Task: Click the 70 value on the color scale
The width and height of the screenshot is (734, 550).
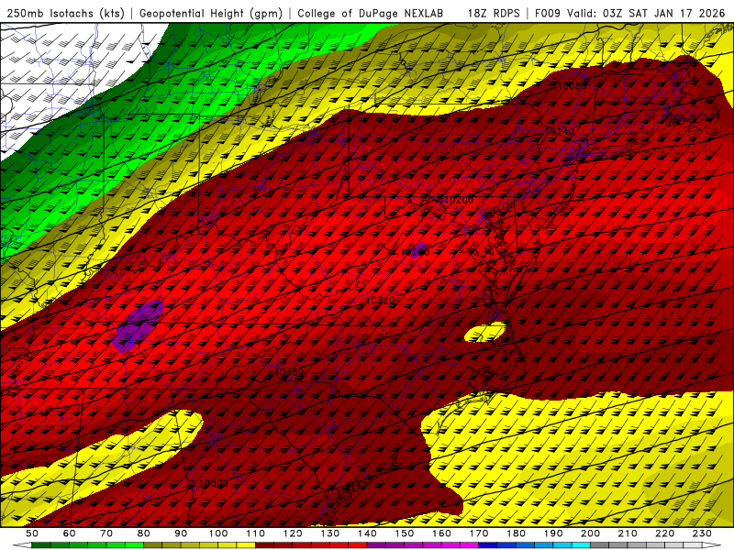Action: tap(106, 533)
